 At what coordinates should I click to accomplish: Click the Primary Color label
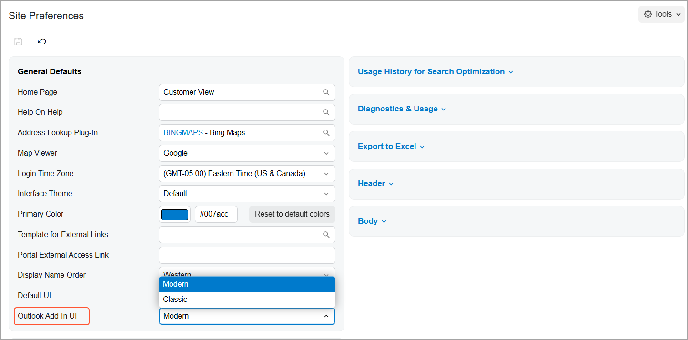tap(40, 214)
